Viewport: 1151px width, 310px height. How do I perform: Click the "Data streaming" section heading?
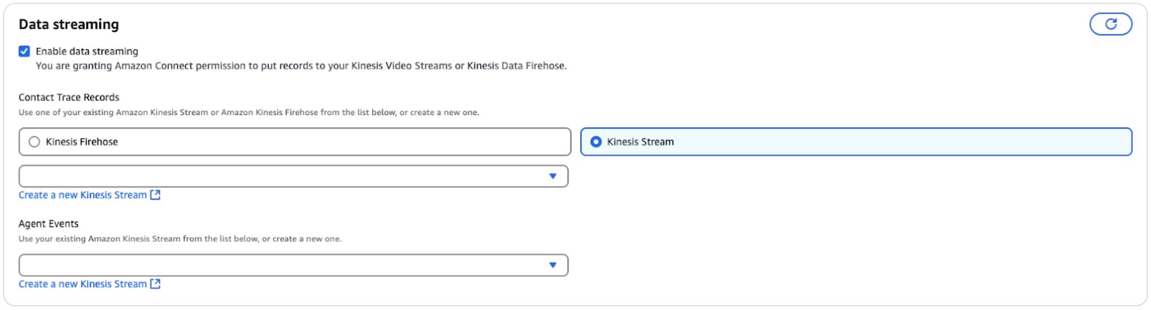(x=69, y=24)
